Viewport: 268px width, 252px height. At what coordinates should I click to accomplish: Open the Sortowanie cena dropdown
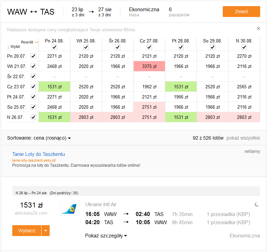tap(39, 138)
